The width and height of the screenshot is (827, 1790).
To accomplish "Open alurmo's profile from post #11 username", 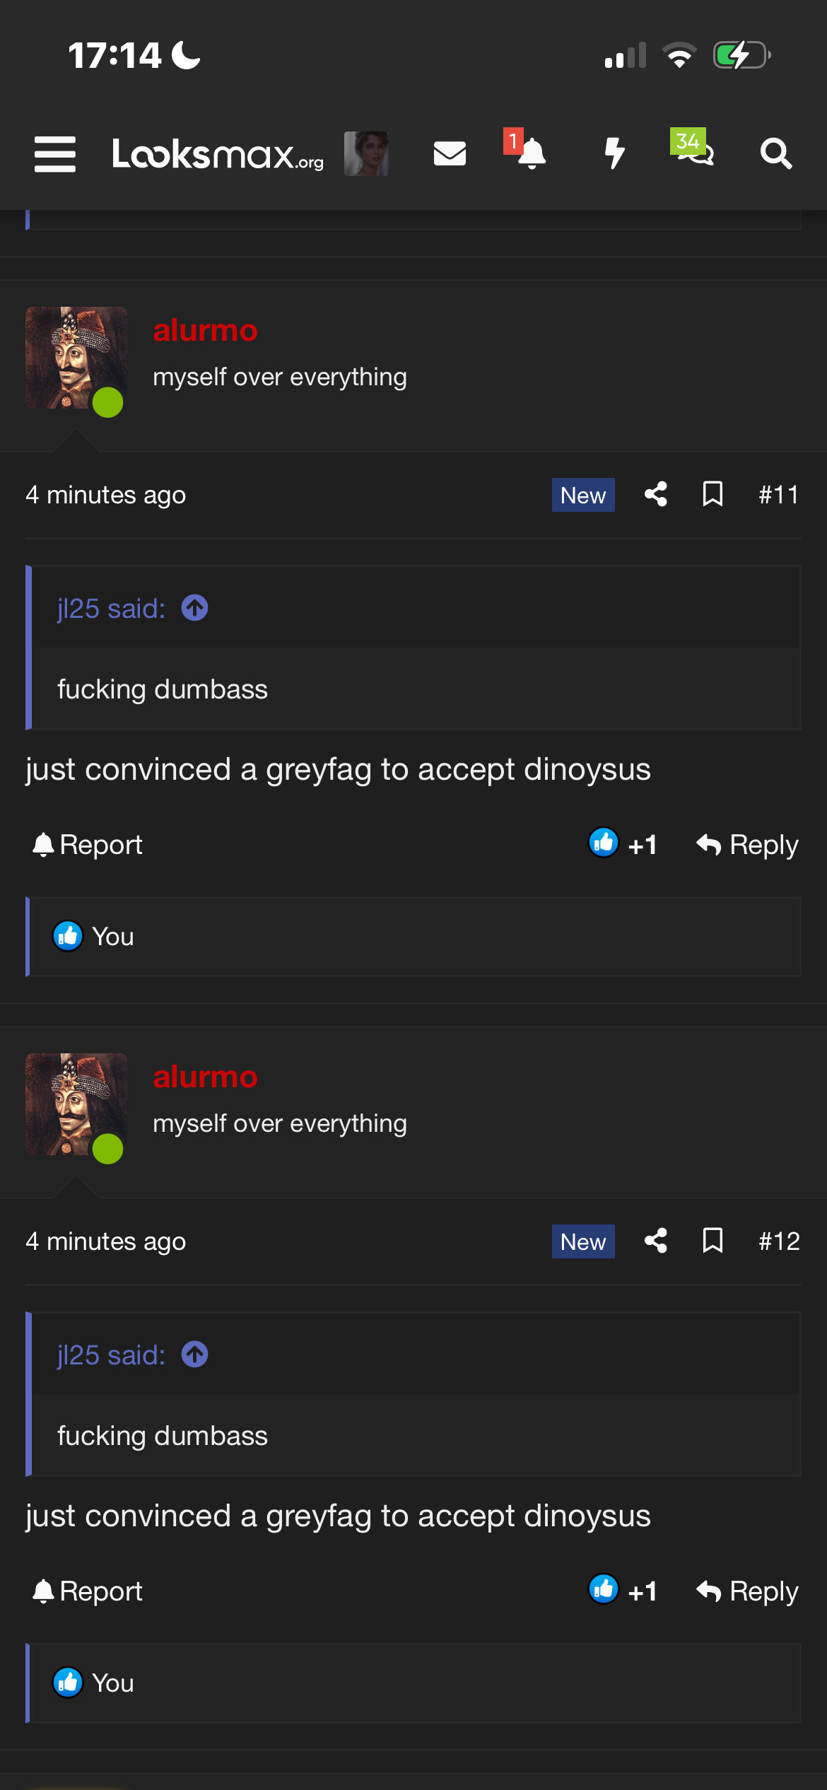I will (206, 330).
